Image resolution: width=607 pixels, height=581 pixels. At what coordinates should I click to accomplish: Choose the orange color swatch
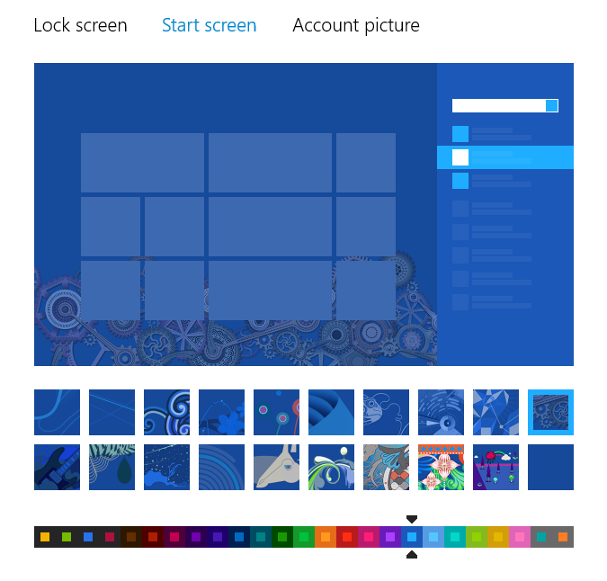[326, 537]
